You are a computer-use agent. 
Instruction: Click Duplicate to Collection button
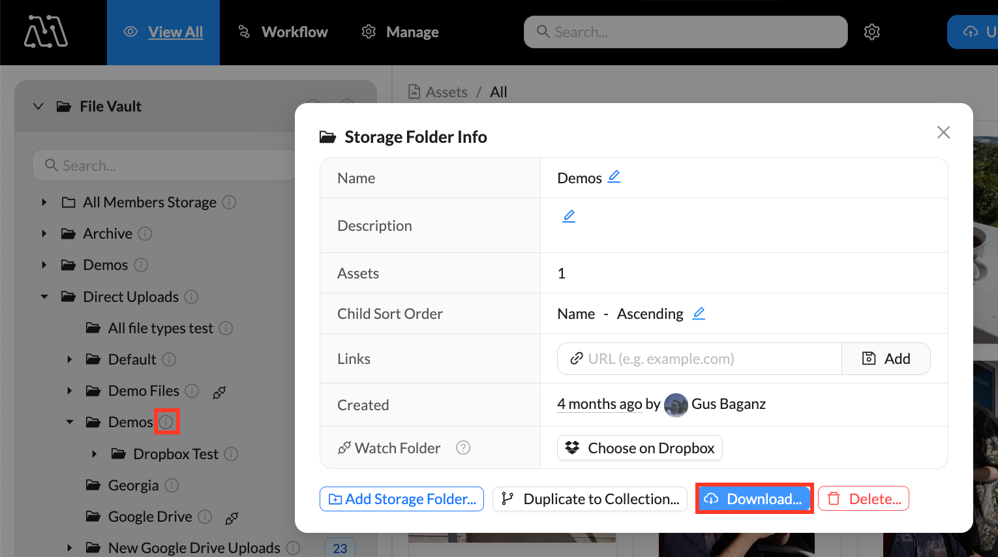(590, 499)
